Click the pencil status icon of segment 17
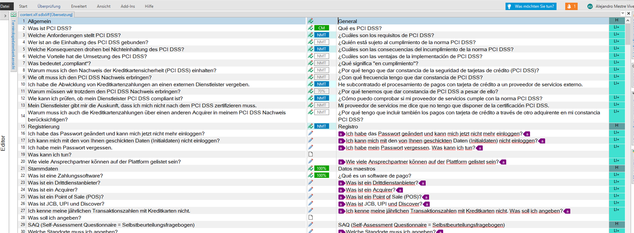The width and height of the screenshot is (634, 233). pyautogui.click(x=311, y=140)
